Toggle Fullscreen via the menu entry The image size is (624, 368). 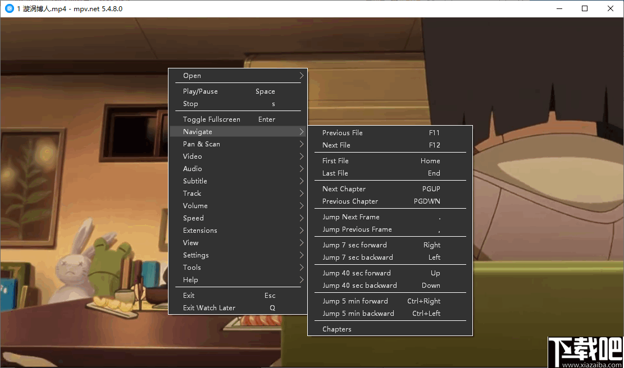tap(211, 119)
